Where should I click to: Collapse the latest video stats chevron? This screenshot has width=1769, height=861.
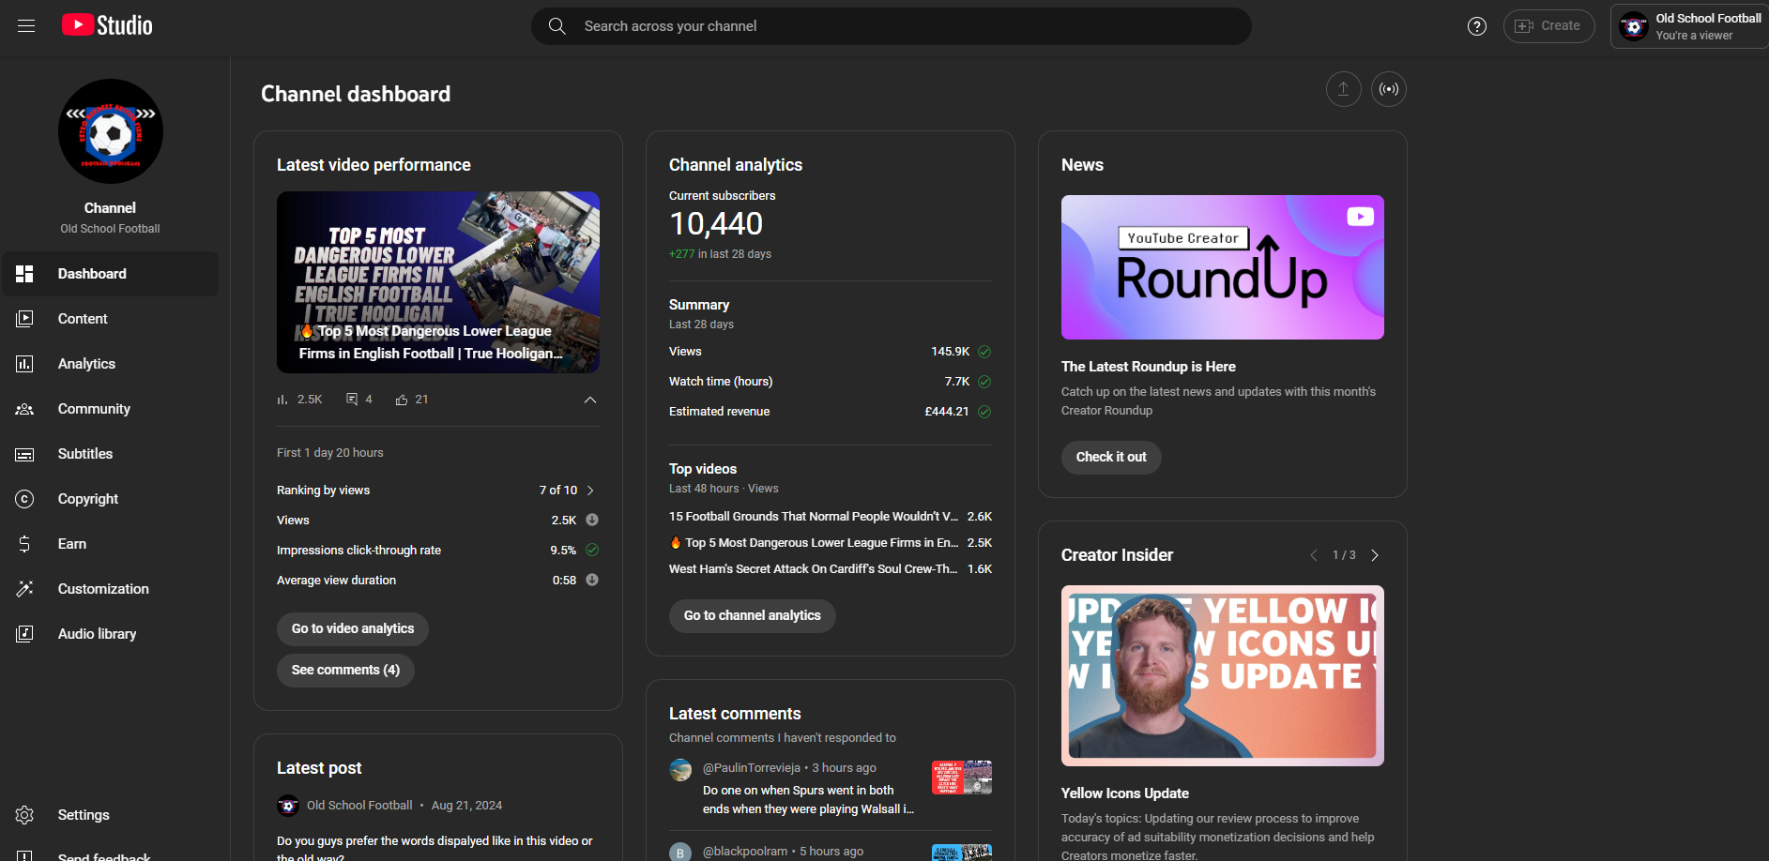590,400
